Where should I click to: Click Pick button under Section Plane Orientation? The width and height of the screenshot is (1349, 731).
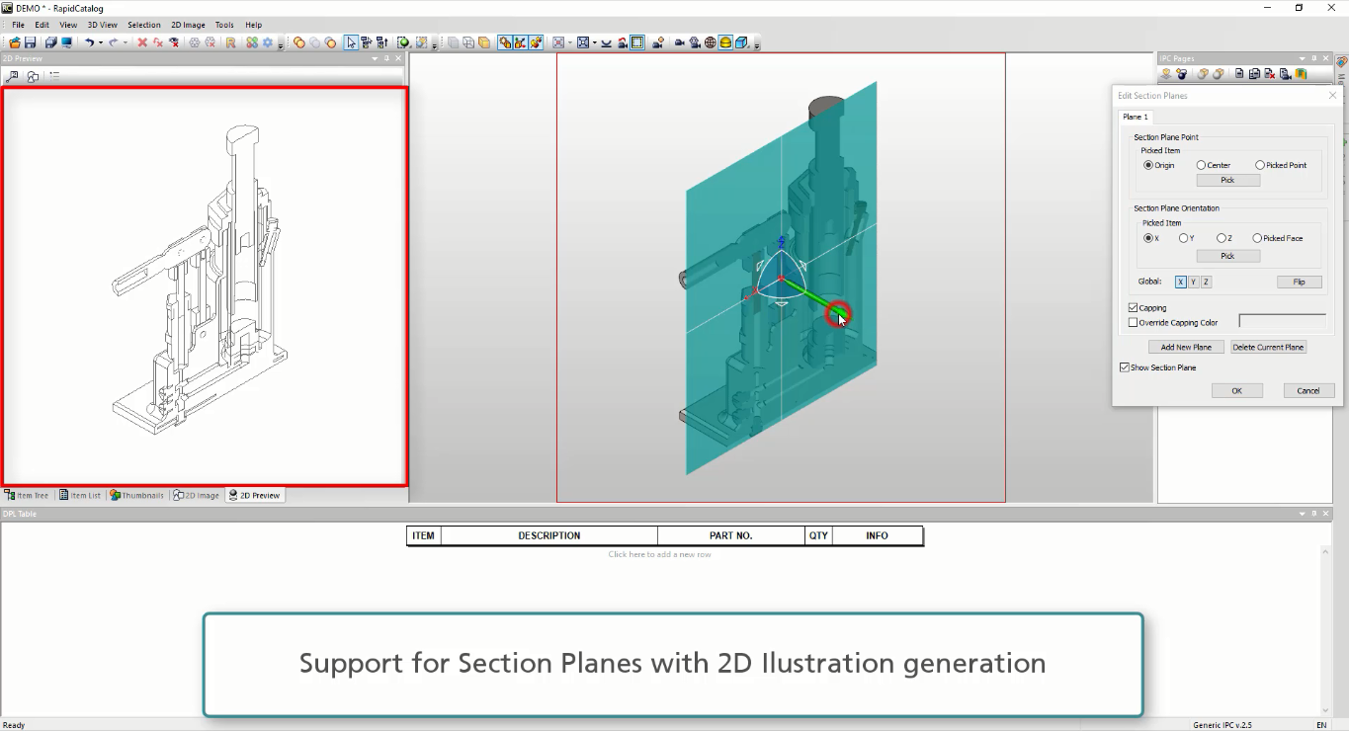pos(1227,256)
